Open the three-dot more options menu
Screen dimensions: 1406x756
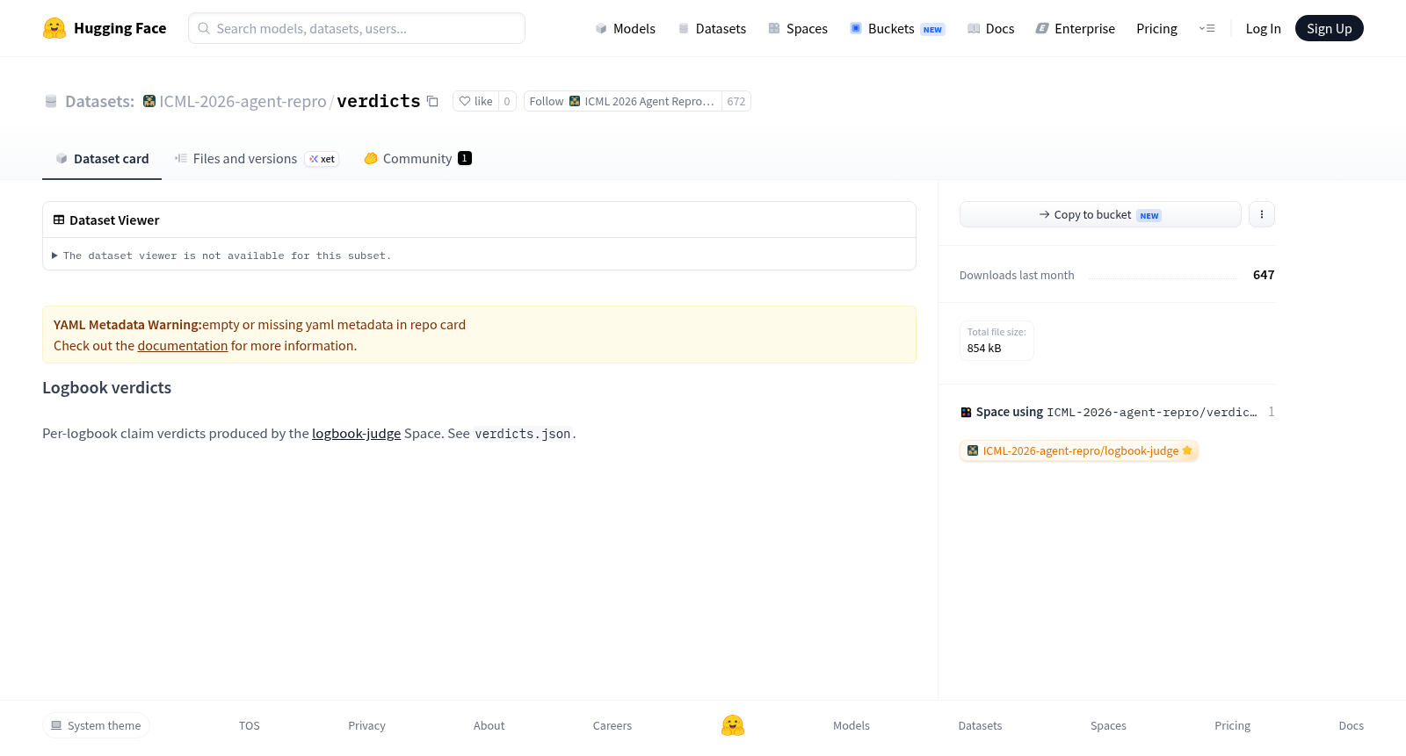point(1262,214)
